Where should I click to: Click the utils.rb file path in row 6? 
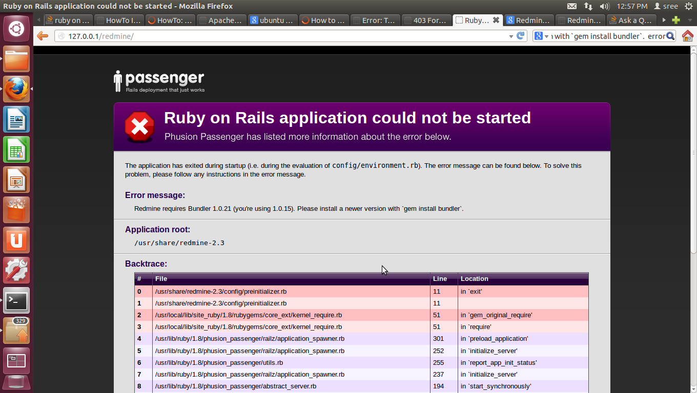coord(219,363)
